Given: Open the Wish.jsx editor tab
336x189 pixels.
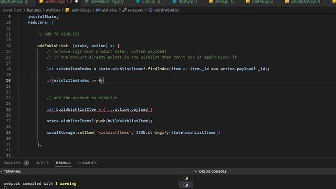Looking at the screenshot, I should click(185, 2).
